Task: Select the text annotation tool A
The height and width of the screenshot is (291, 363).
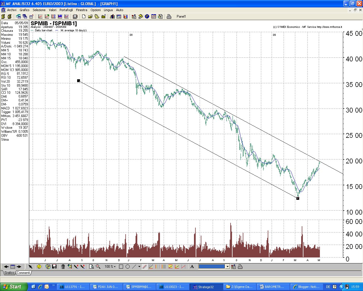Action: pyautogui.click(x=192, y=267)
